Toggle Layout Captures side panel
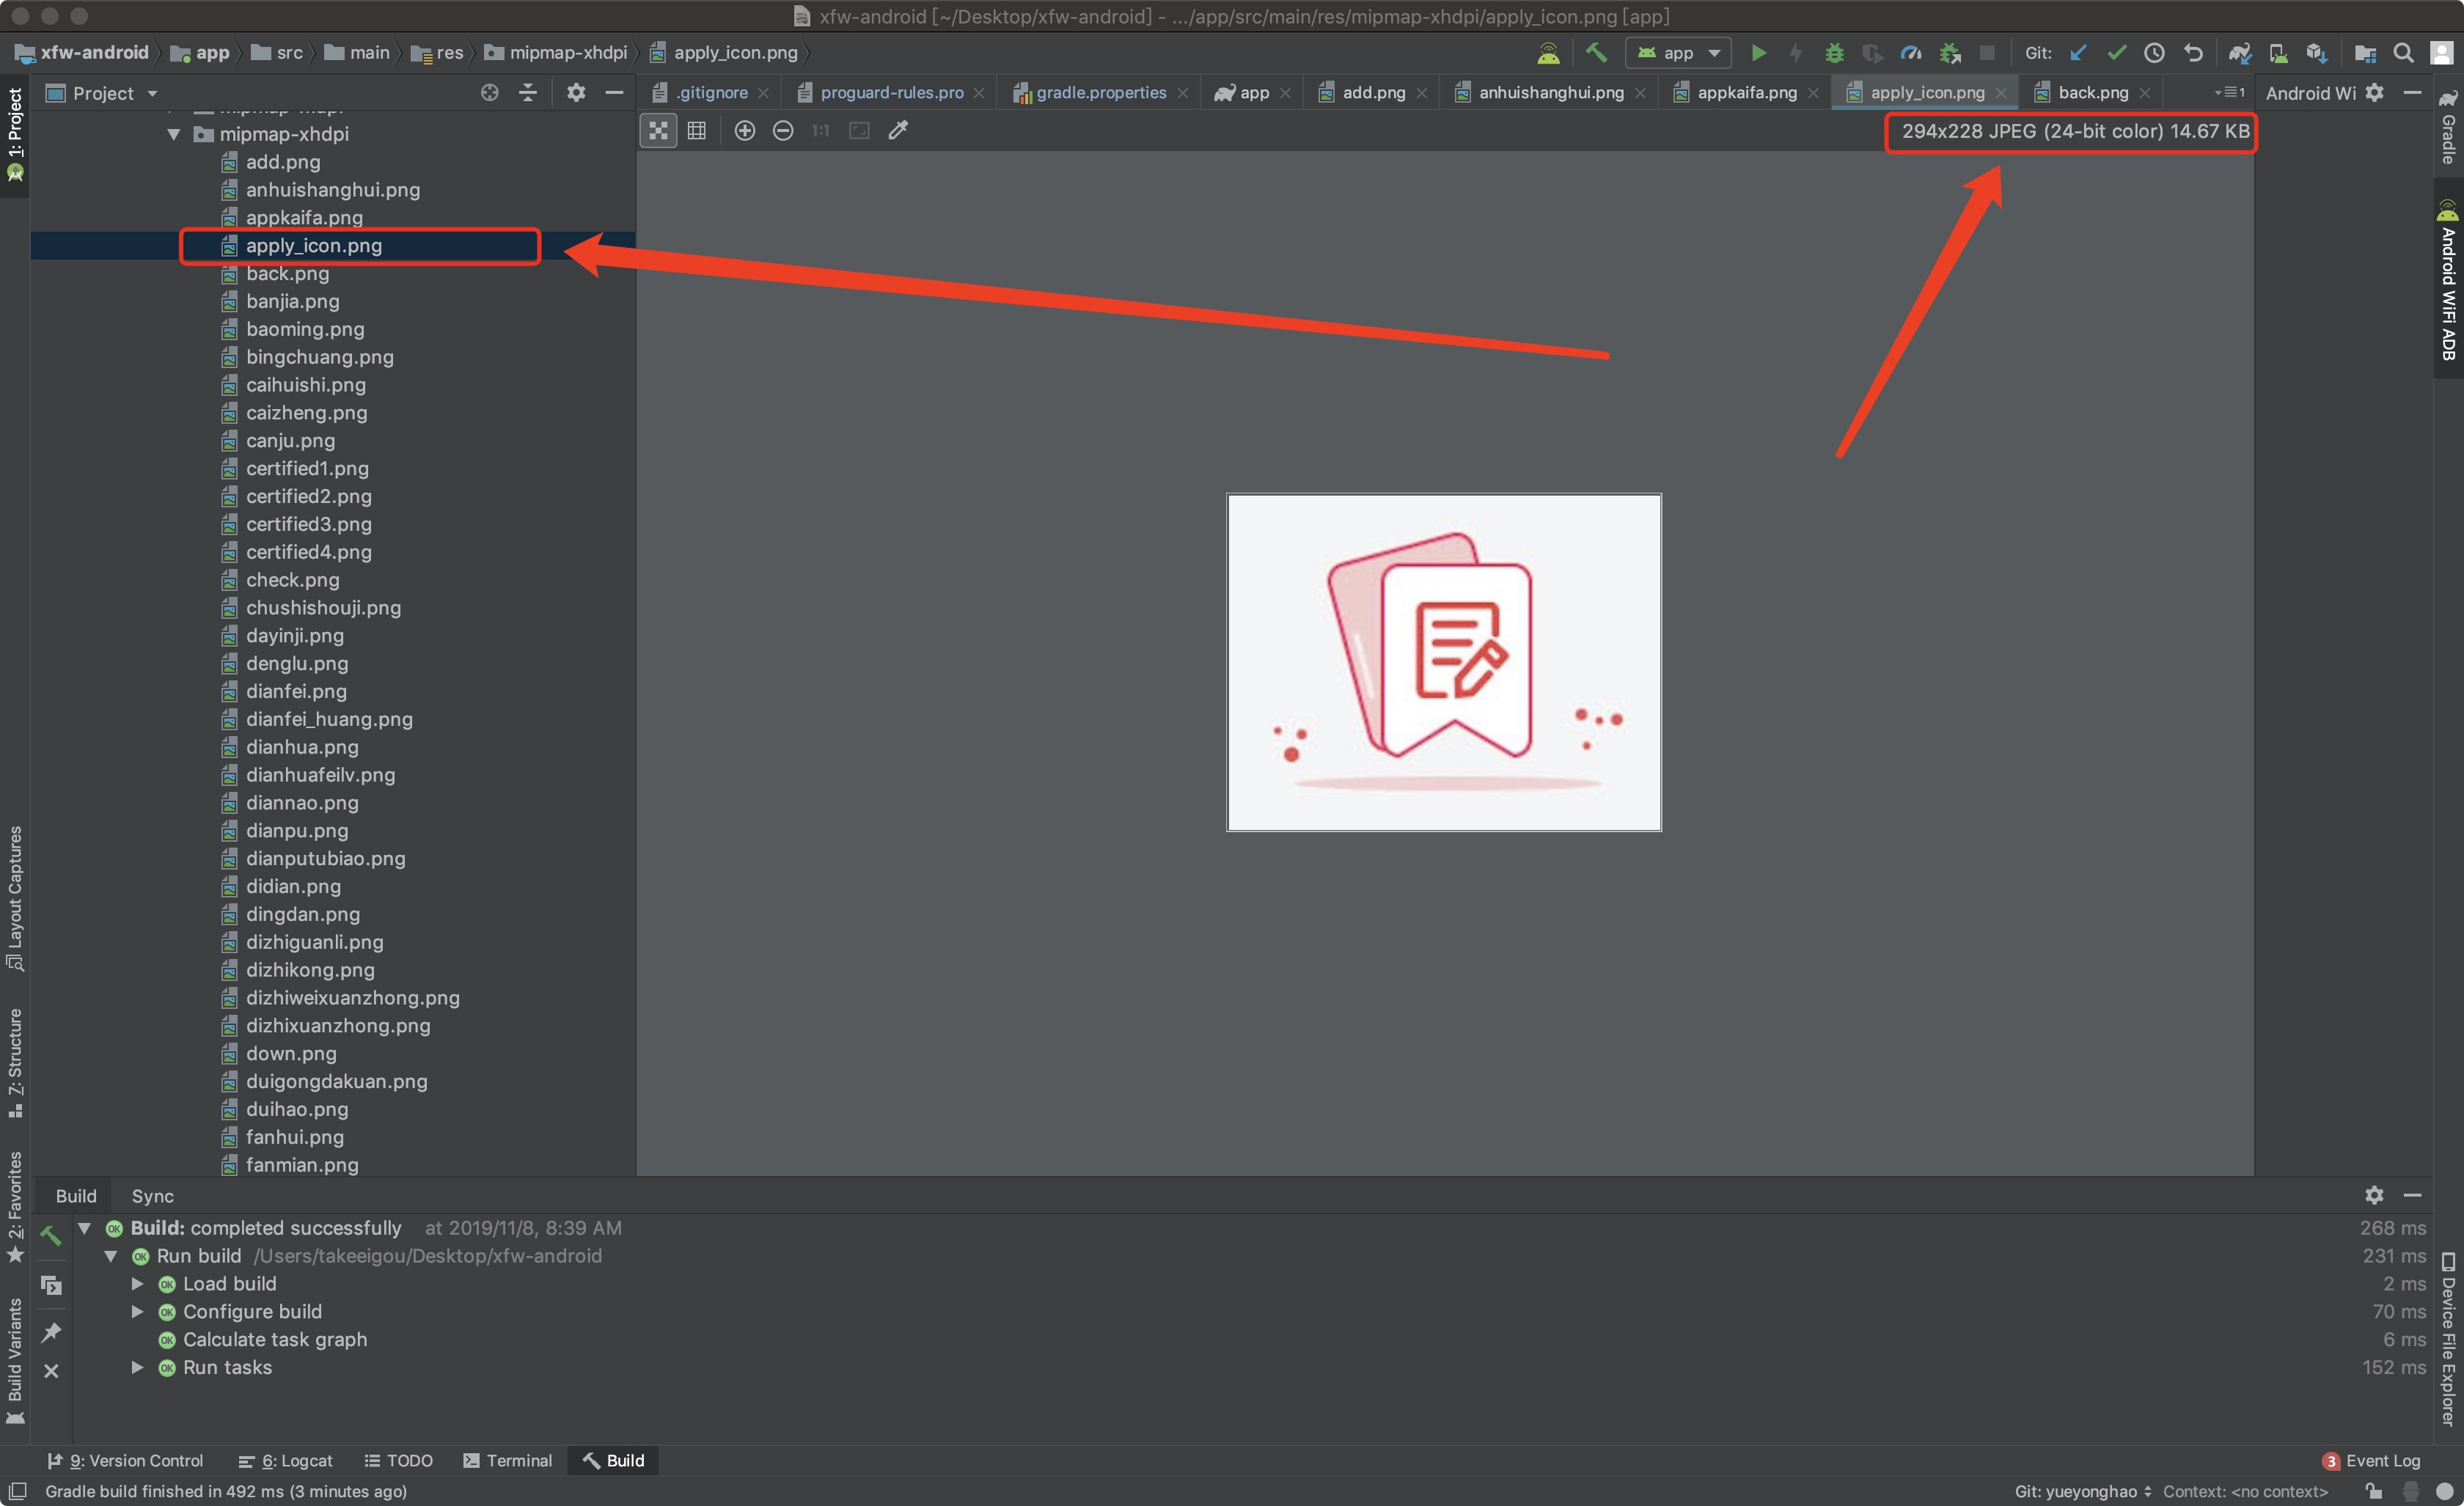The height and width of the screenshot is (1506, 2464). tap(15, 897)
